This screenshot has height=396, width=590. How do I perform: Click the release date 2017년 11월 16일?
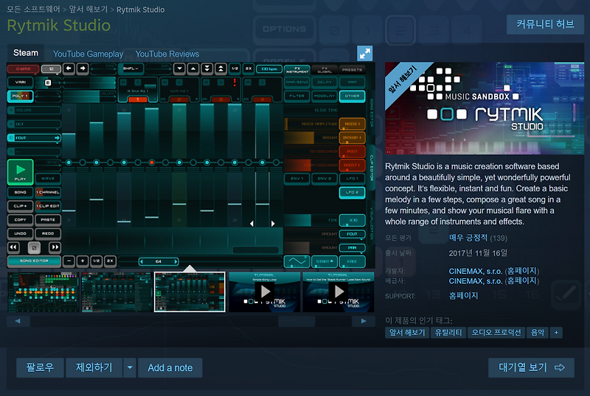(x=478, y=253)
